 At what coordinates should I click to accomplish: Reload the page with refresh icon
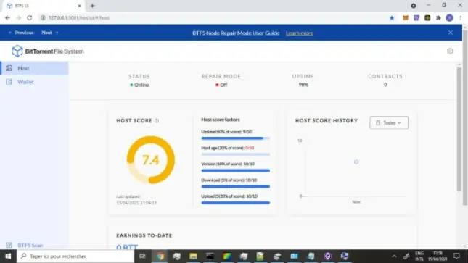[29, 18]
